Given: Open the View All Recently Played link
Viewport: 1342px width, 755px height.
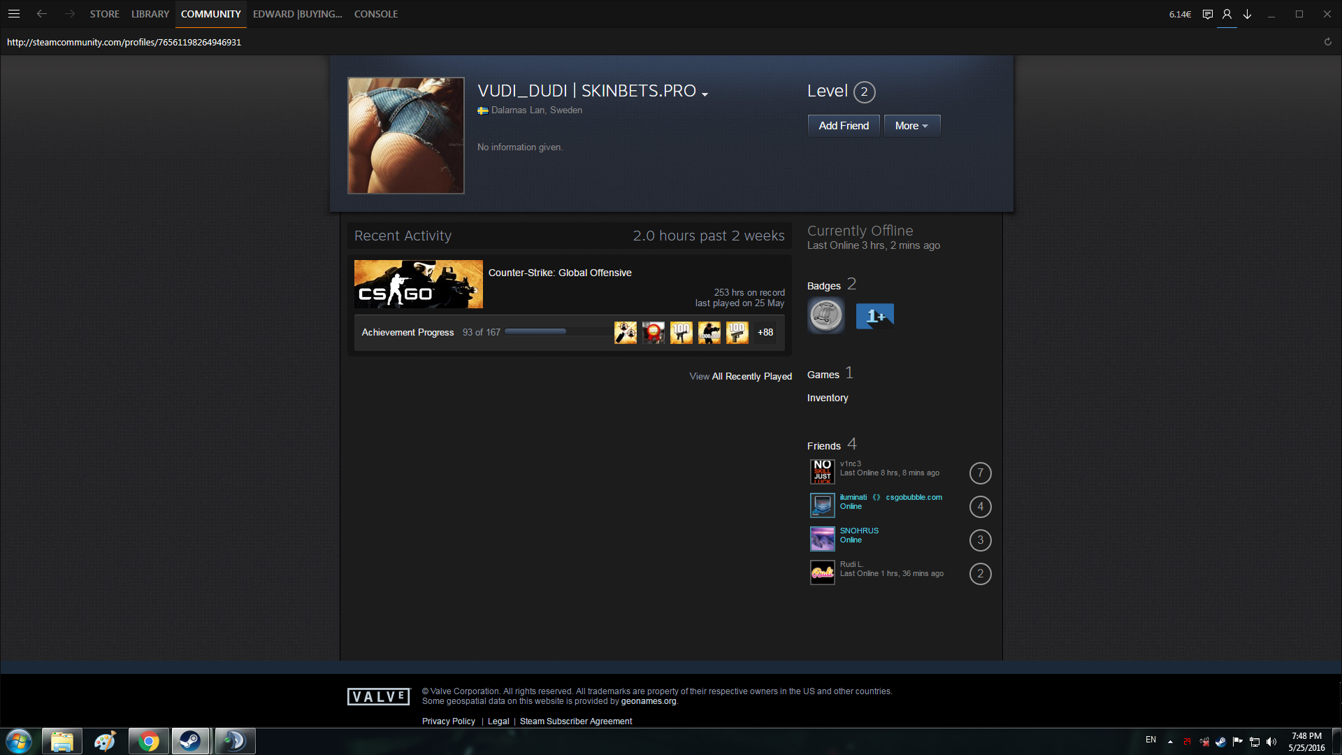Looking at the screenshot, I should click(740, 376).
